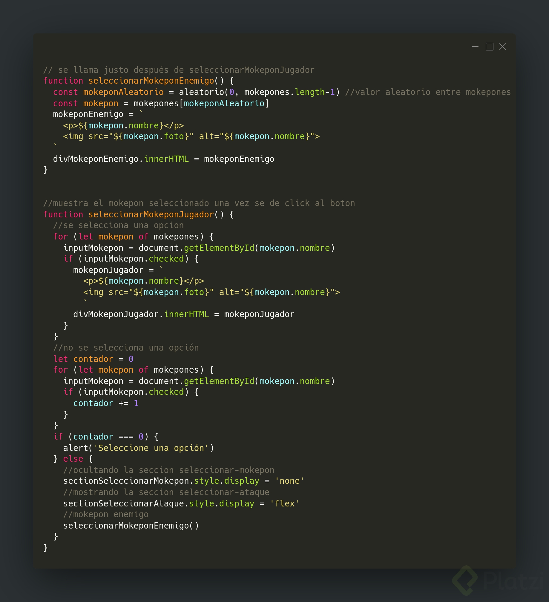
Task: Click the 'let contador = 0' line
Action: 93,359
